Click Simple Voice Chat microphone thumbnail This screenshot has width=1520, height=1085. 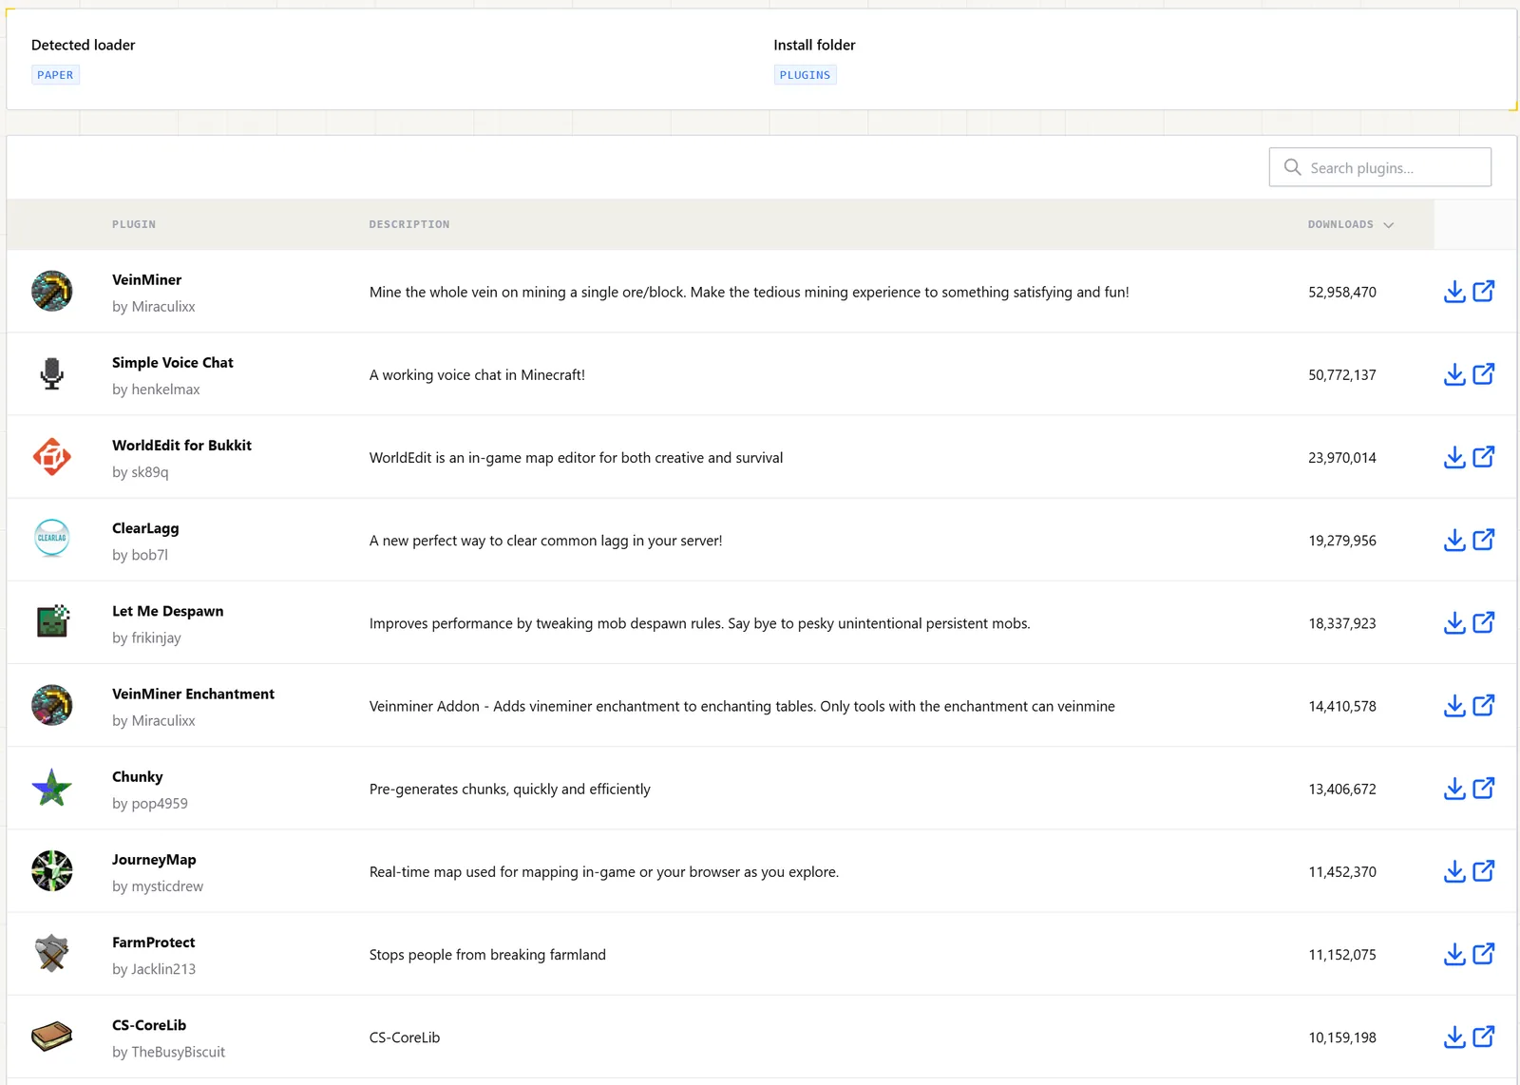[52, 374]
